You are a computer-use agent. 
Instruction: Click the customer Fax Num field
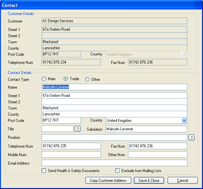coord(157,62)
